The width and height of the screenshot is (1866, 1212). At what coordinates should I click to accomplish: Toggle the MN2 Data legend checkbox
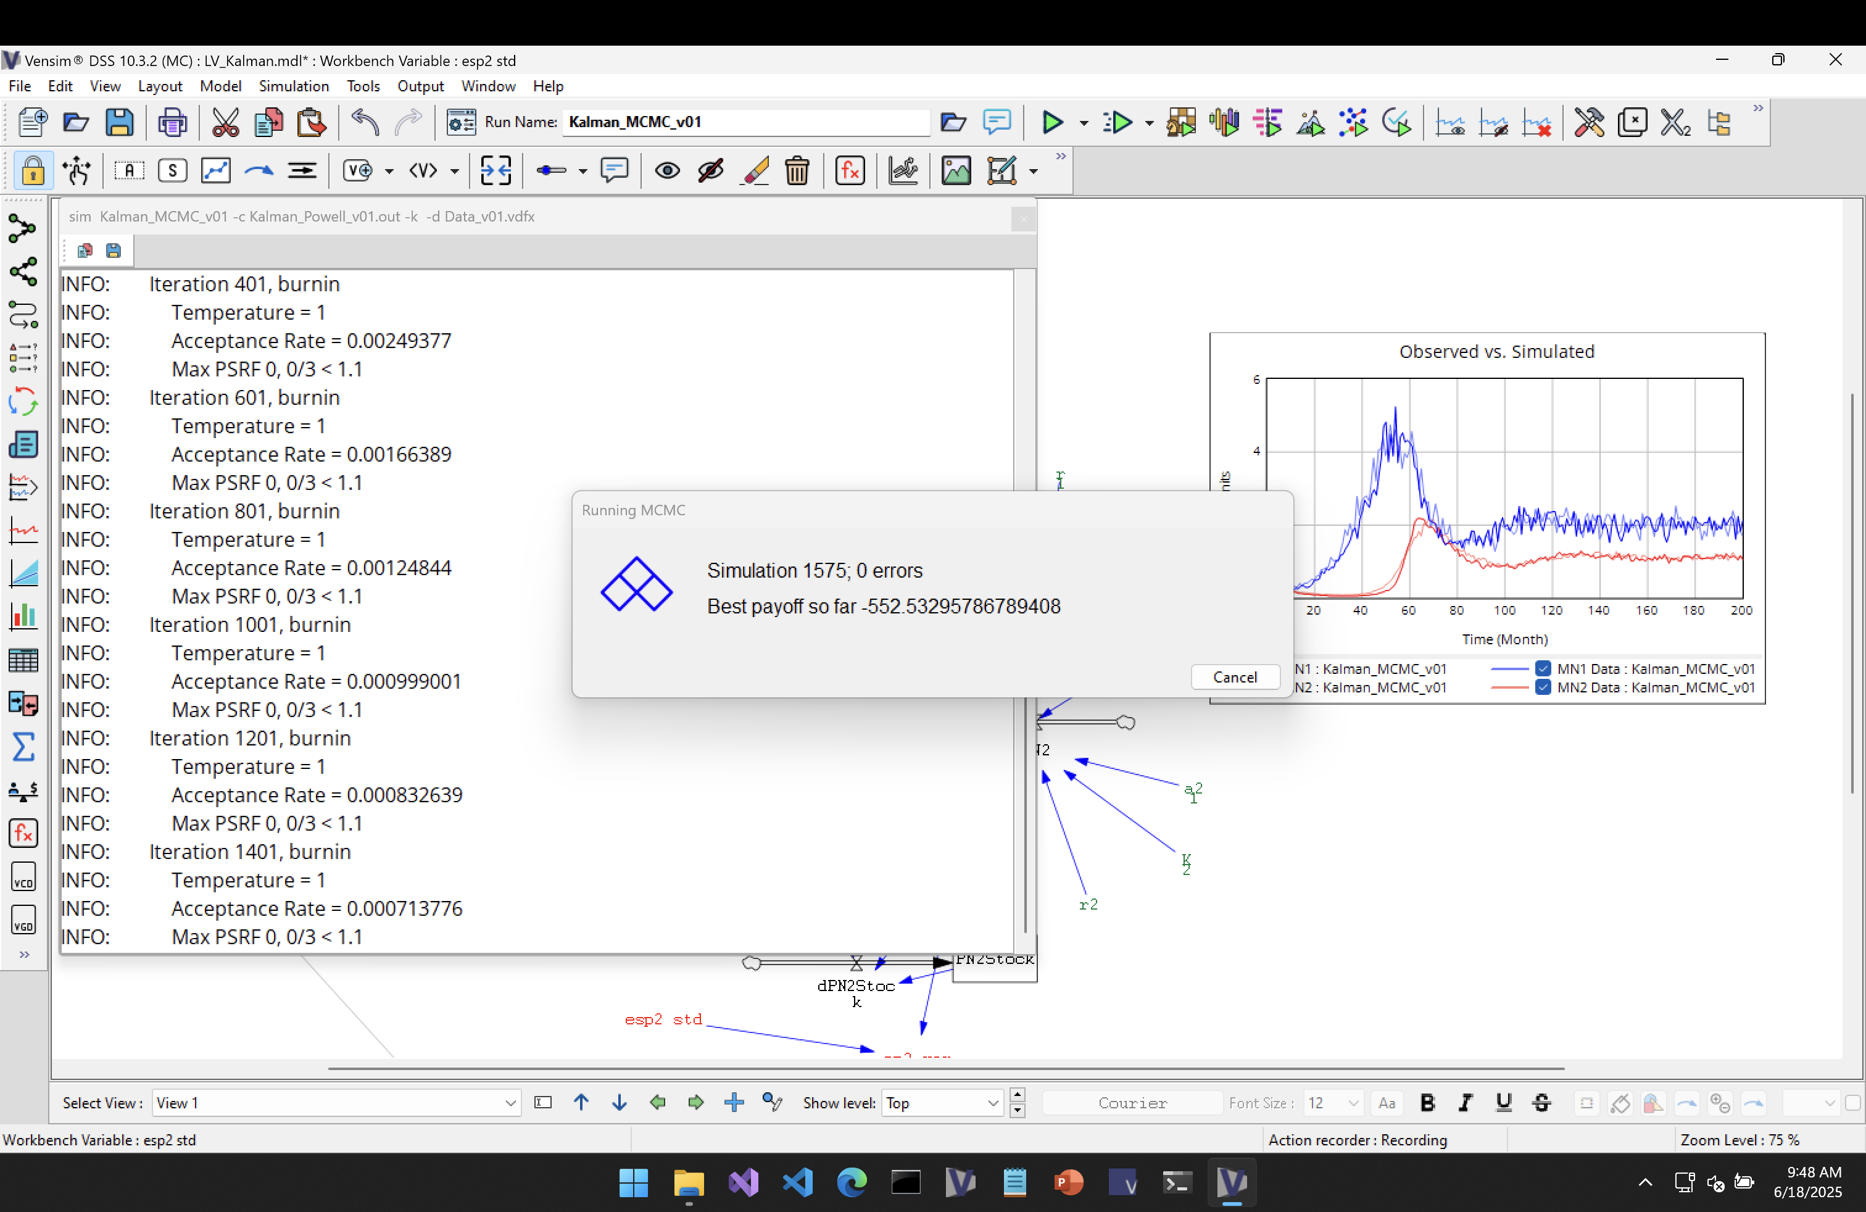click(x=1543, y=687)
